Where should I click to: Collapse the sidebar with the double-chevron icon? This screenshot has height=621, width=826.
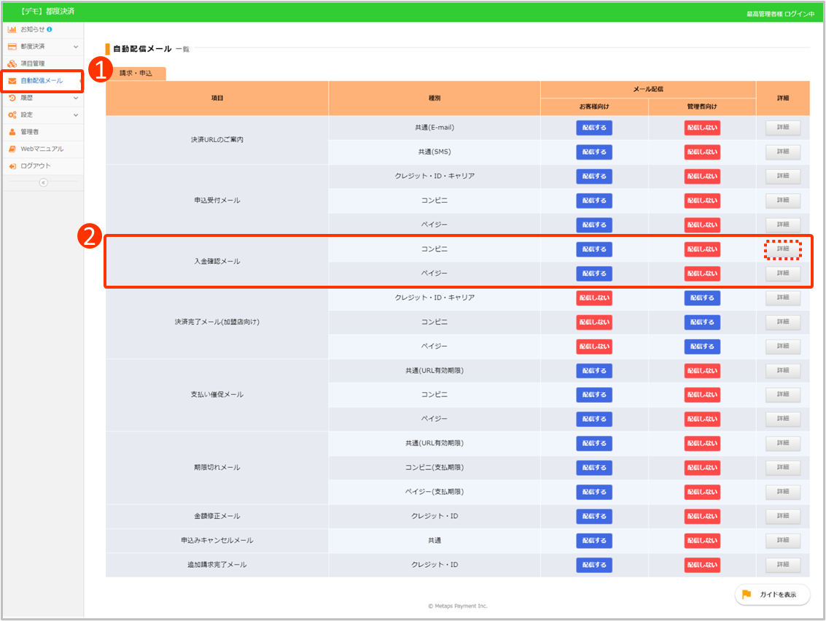click(43, 182)
